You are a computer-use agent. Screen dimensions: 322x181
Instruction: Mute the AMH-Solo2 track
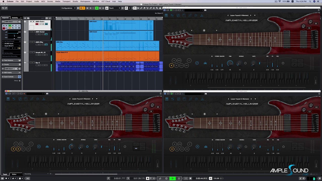coord(31,32)
